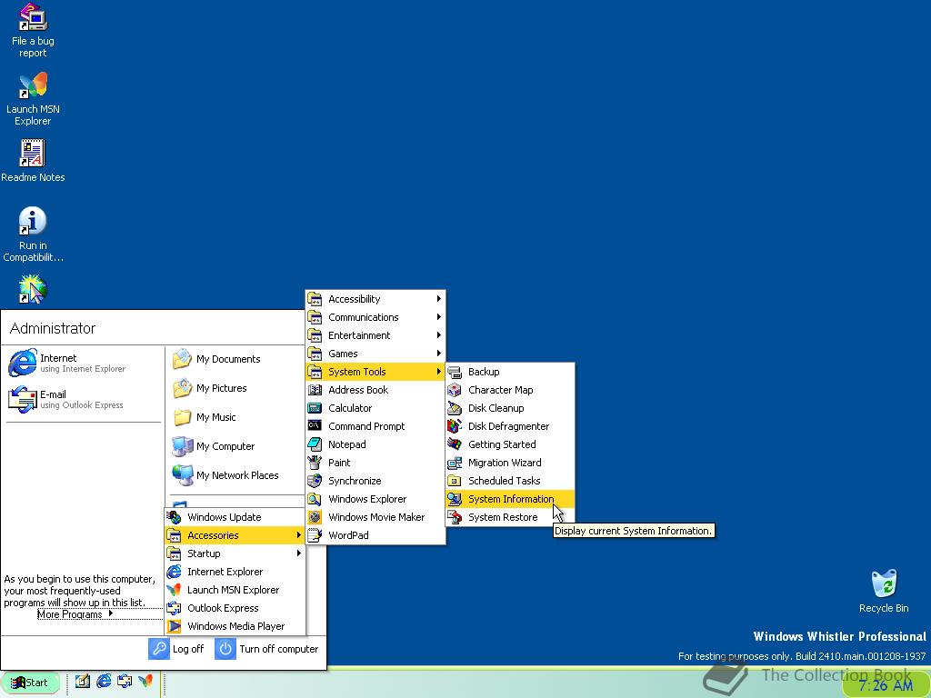931x698 pixels.
Task: Expand the System Tools submenu arrow
Action: tap(439, 372)
